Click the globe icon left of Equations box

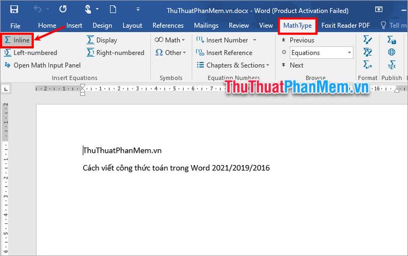284,52
